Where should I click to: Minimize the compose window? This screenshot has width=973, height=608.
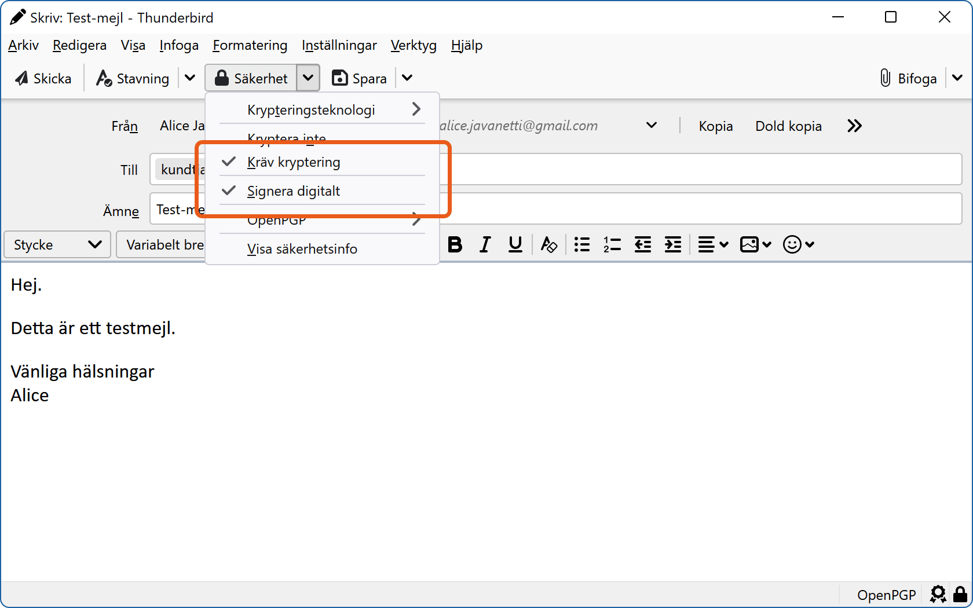coord(838,17)
